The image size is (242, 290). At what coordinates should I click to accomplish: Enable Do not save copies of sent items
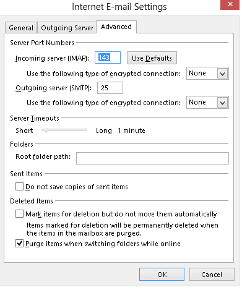click(19, 187)
